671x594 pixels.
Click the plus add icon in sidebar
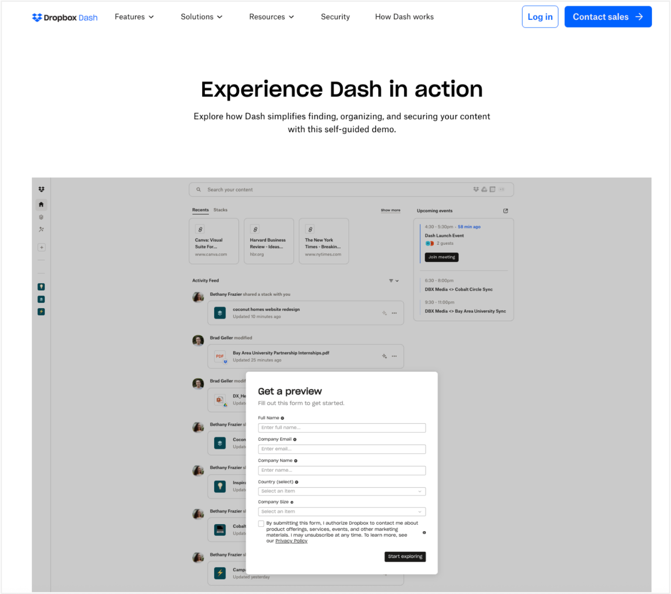[x=42, y=248]
